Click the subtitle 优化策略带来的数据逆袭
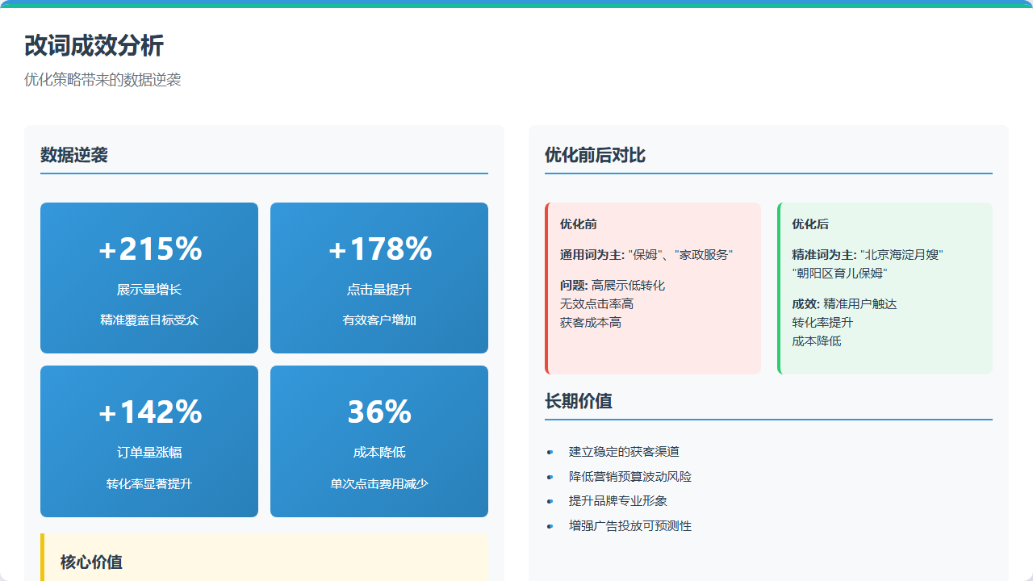 [x=102, y=80]
